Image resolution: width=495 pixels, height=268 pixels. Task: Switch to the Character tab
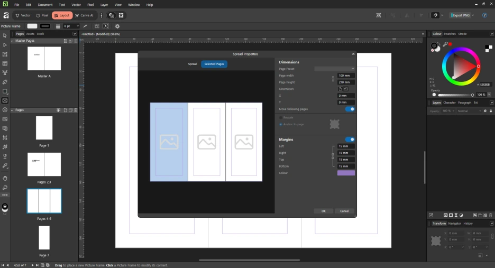(x=449, y=103)
